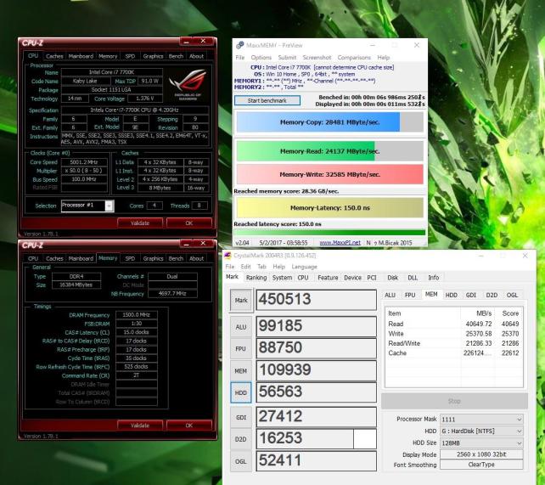Select HDD results tab on right panel

(451, 295)
